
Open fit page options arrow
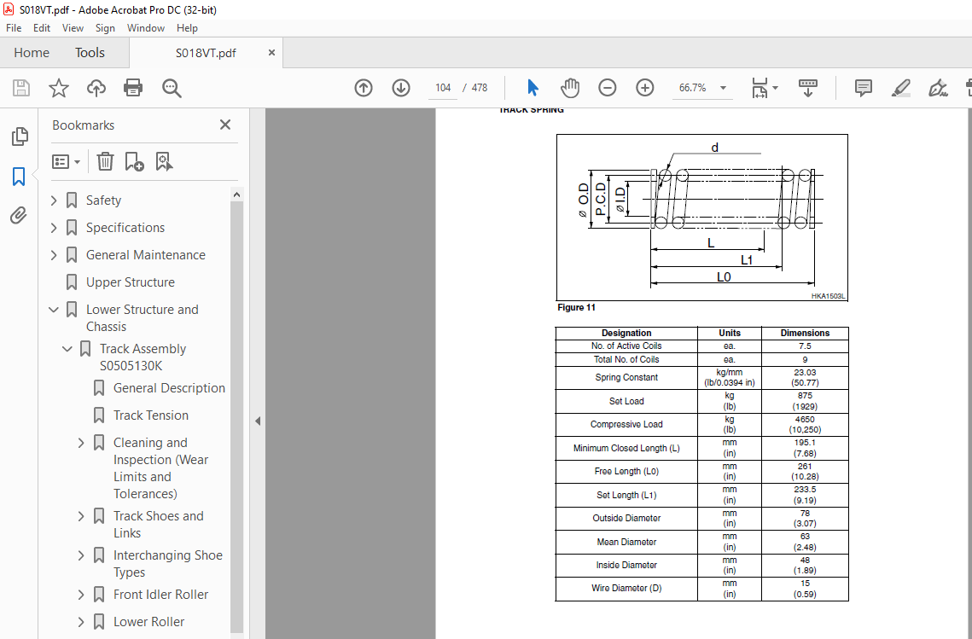coord(775,88)
